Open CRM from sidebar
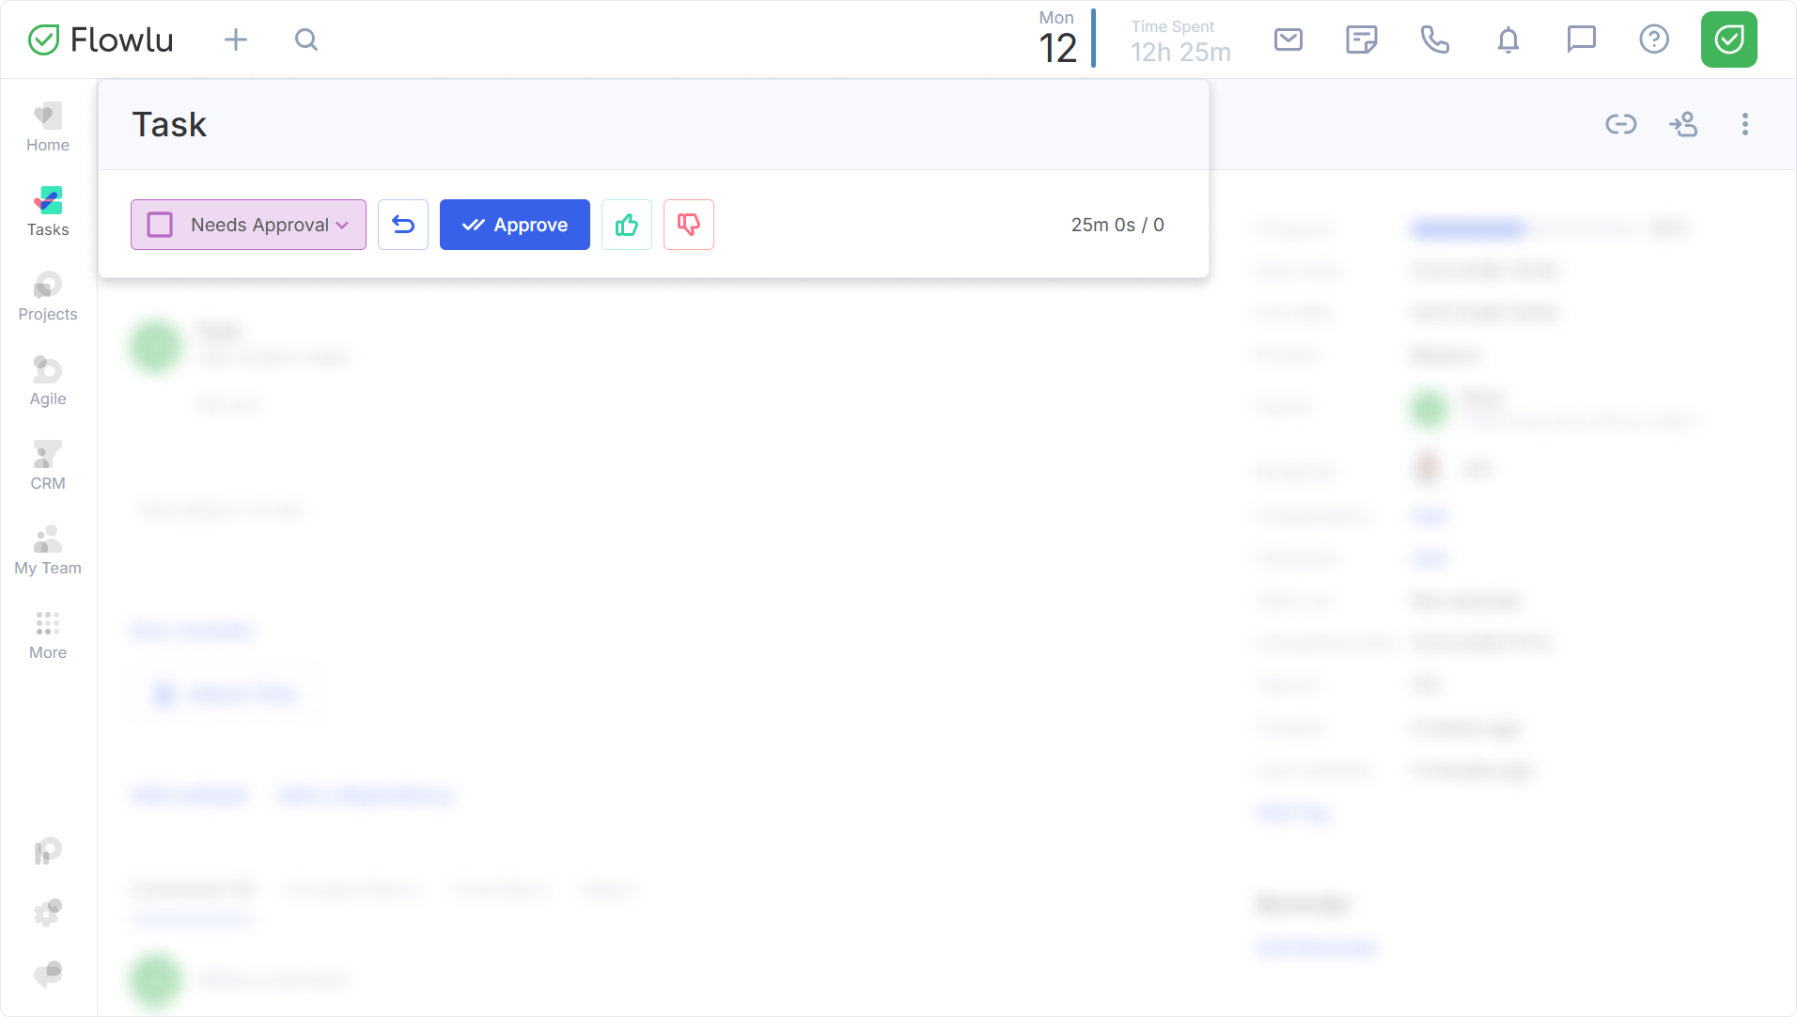The image size is (1797, 1017). [48, 466]
